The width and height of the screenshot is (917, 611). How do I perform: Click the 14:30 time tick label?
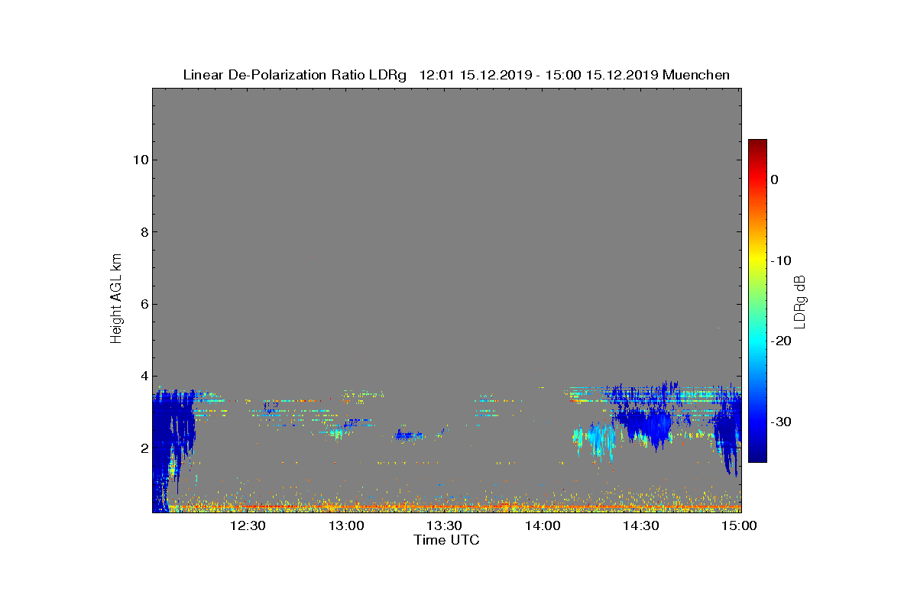tap(641, 525)
